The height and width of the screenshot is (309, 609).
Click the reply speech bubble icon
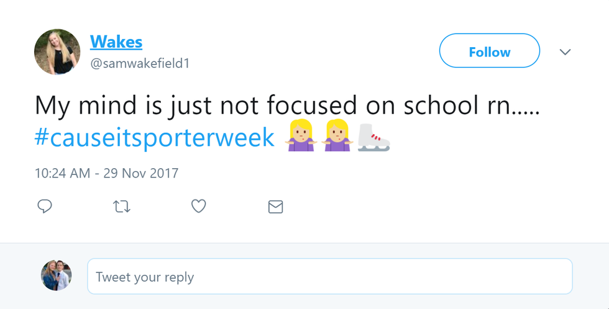pos(44,206)
